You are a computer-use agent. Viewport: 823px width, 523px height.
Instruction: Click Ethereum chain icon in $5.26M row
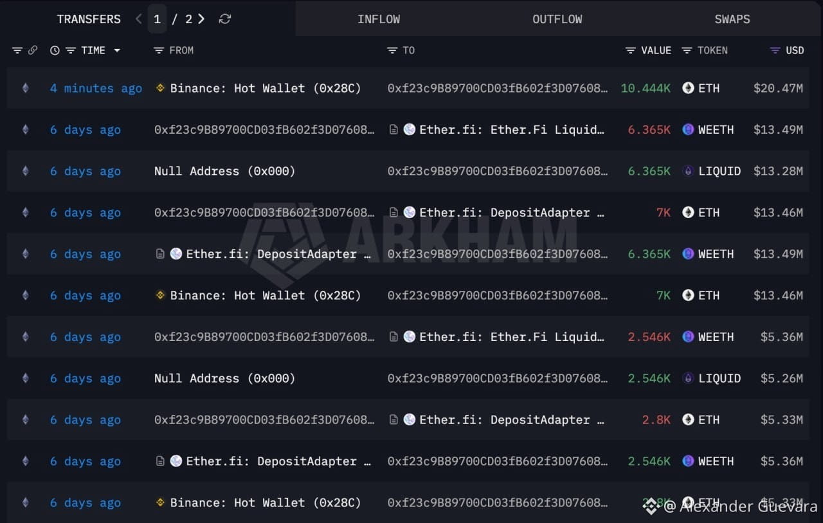[25, 378]
